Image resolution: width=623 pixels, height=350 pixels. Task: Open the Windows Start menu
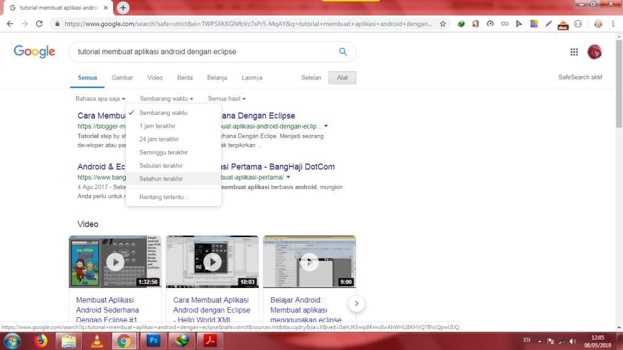(12, 341)
